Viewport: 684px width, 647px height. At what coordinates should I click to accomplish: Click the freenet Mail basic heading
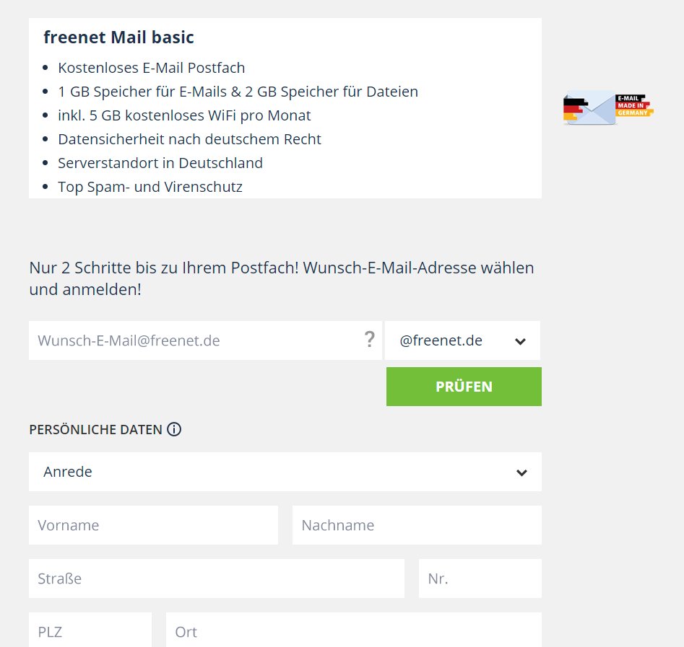[x=119, y=37]
